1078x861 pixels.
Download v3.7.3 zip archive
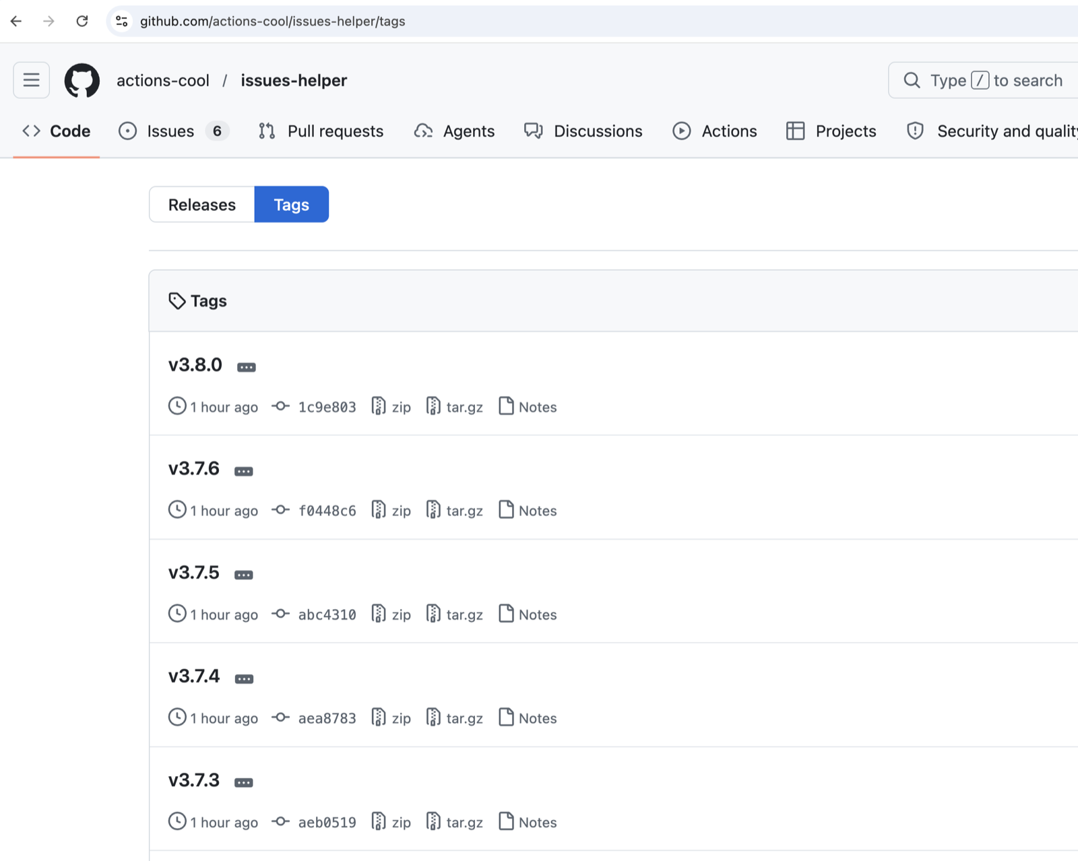(x=391, y=822)
